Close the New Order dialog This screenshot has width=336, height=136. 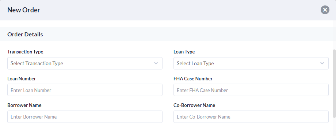325,10
